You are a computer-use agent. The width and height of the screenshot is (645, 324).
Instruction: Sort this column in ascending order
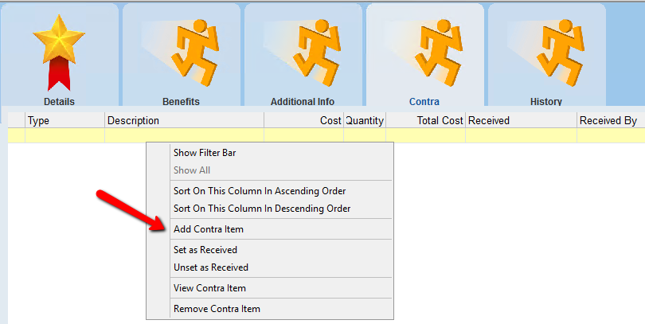coord(260,191)
